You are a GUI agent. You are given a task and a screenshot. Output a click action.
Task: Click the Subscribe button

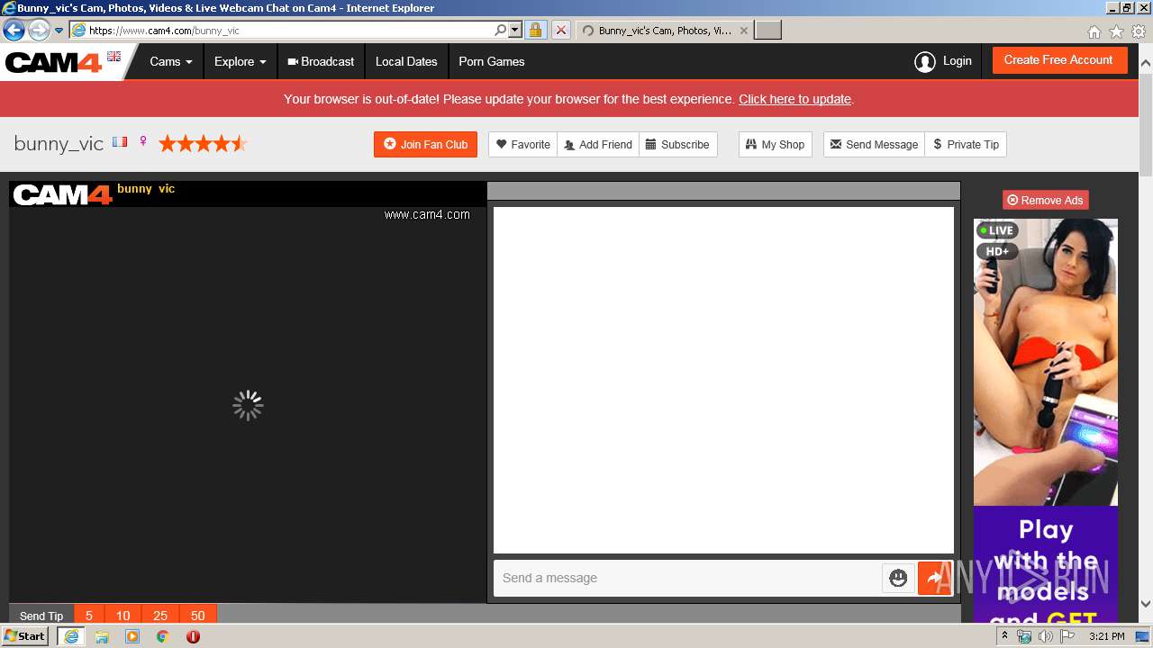(x=677, y=144)
